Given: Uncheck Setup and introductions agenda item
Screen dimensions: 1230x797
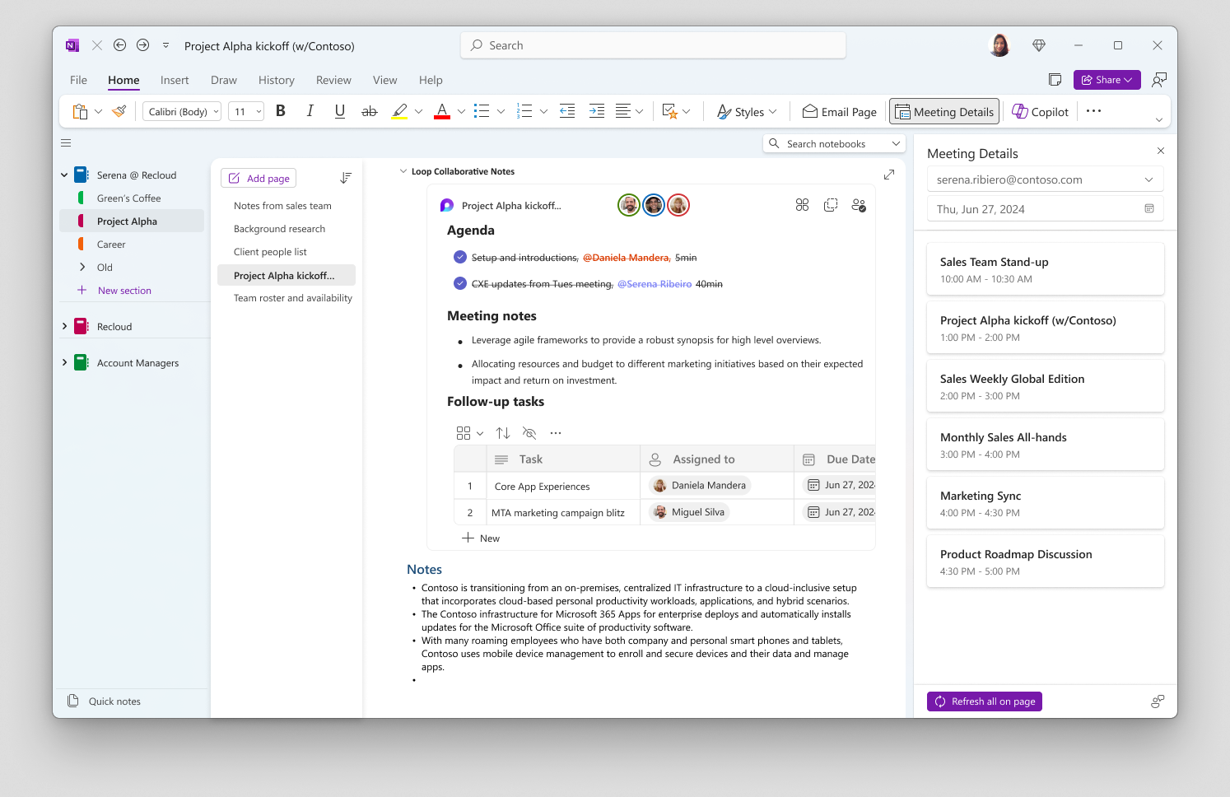Looking at the screenshot, I should [460, 257].
